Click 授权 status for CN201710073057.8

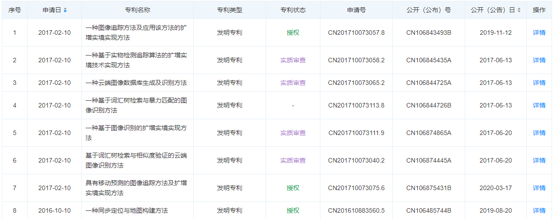[293, 33]
